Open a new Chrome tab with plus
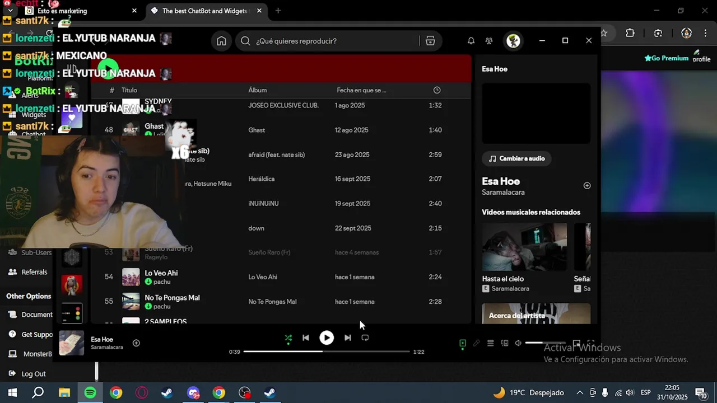 pyautogui.click(x=278, y=11)
